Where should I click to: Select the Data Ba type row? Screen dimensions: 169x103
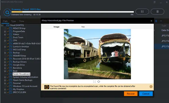165,30
